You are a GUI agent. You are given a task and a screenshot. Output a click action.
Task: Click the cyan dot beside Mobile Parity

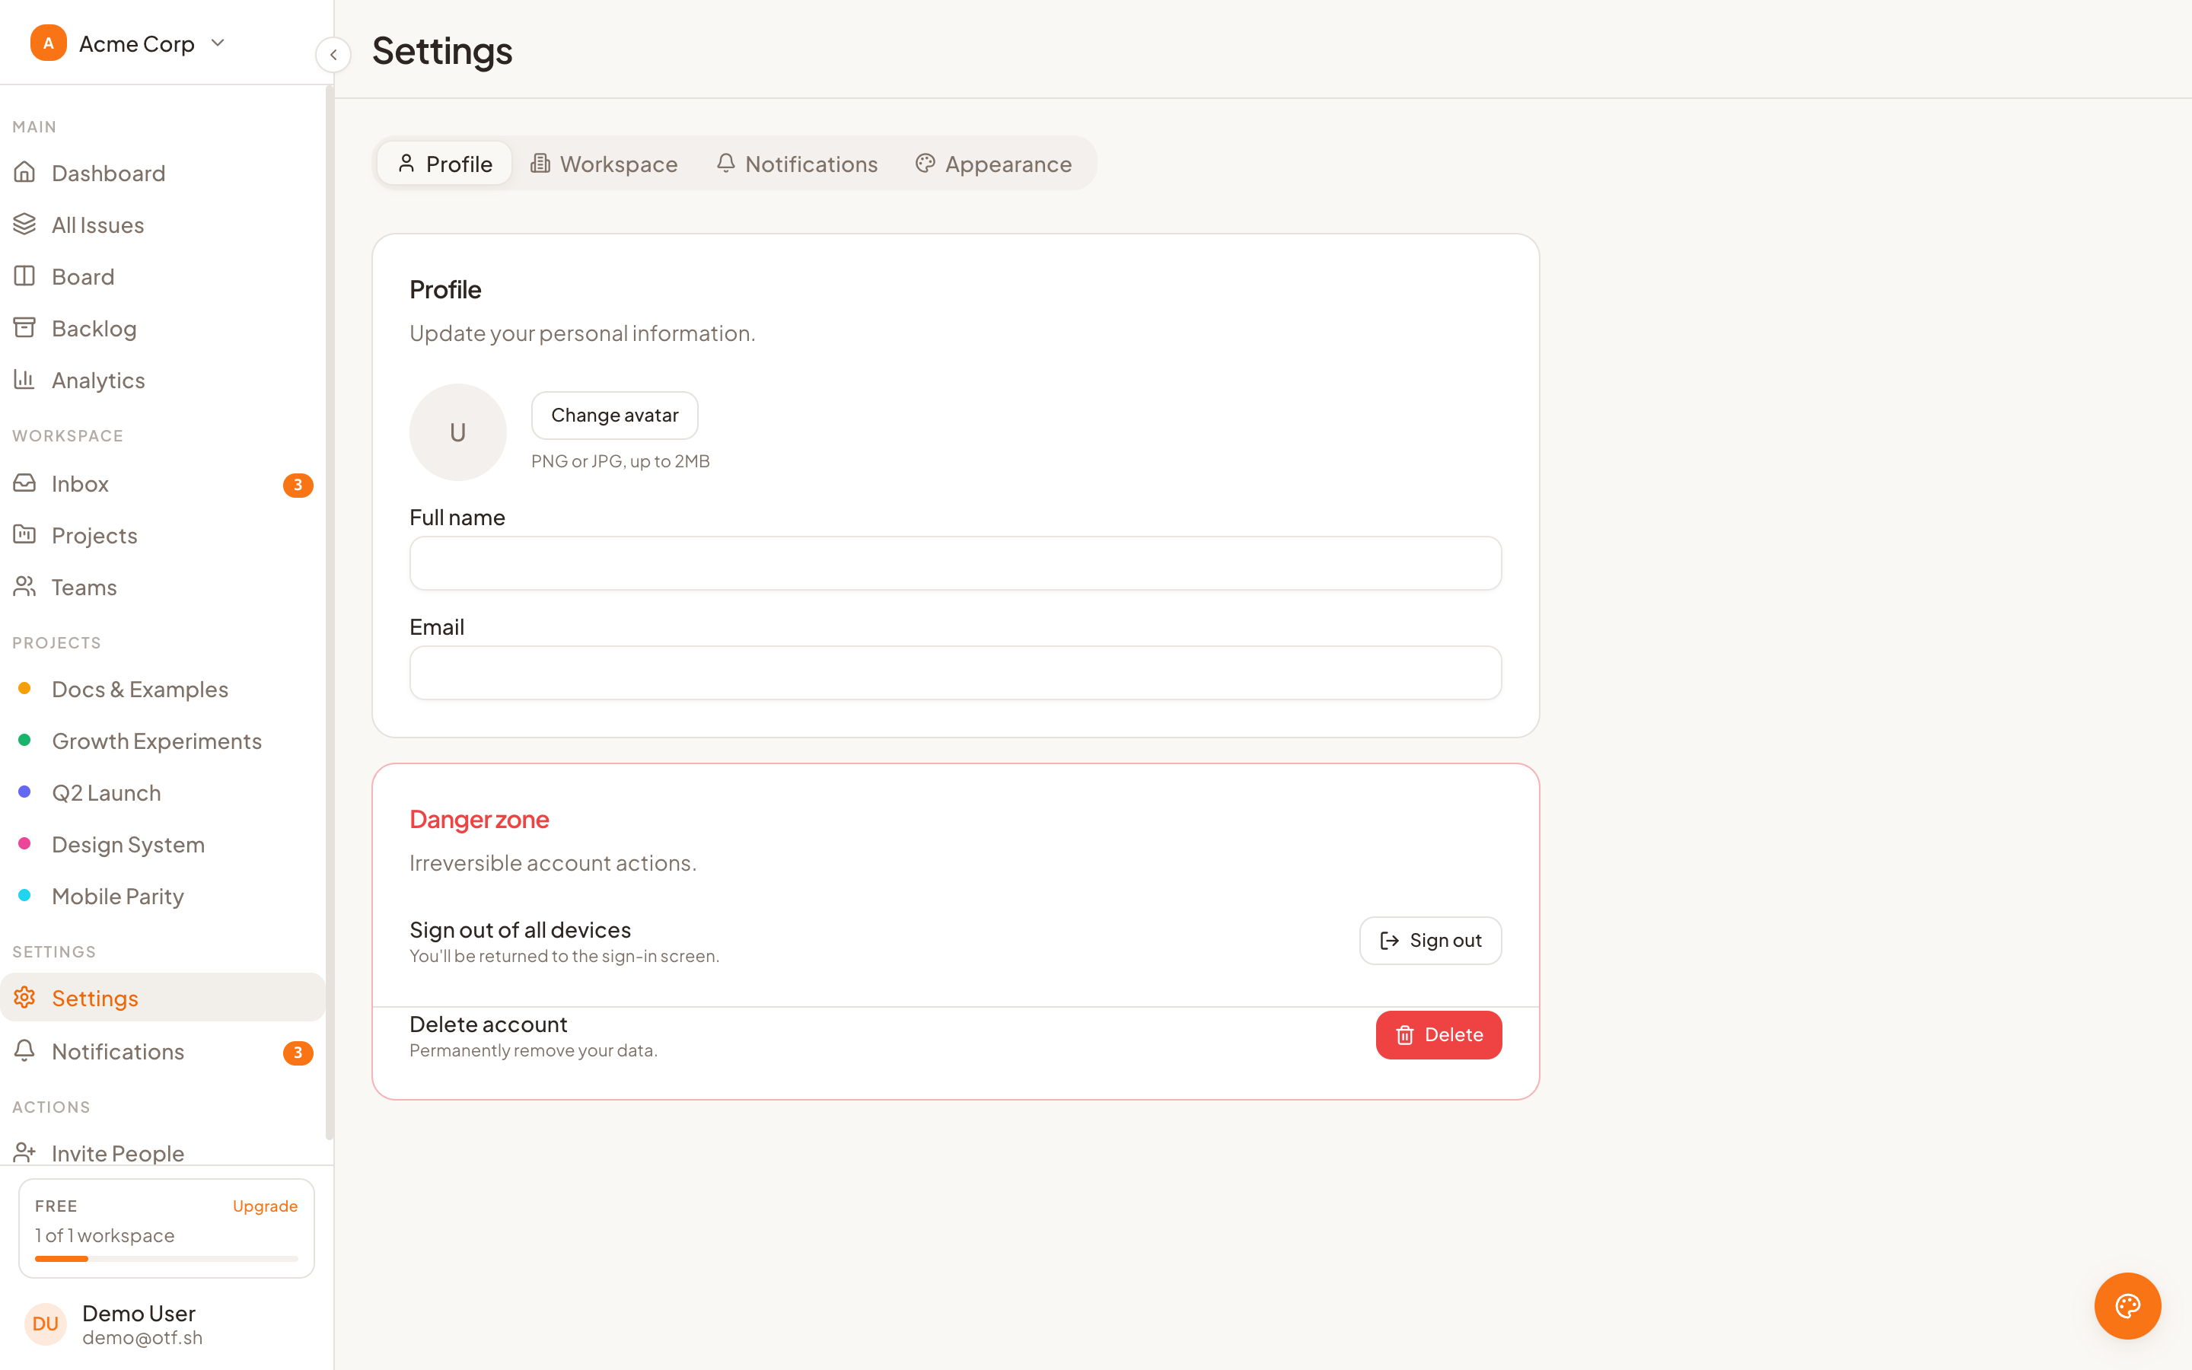click(24, 895)
